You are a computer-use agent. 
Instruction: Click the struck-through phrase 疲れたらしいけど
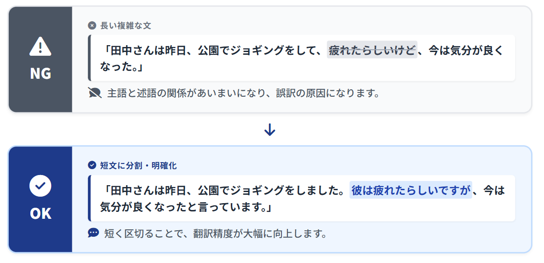point(372,50)
